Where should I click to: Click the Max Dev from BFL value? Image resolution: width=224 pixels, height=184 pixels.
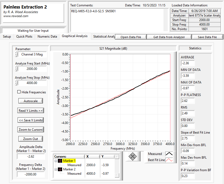click(187, 163)
